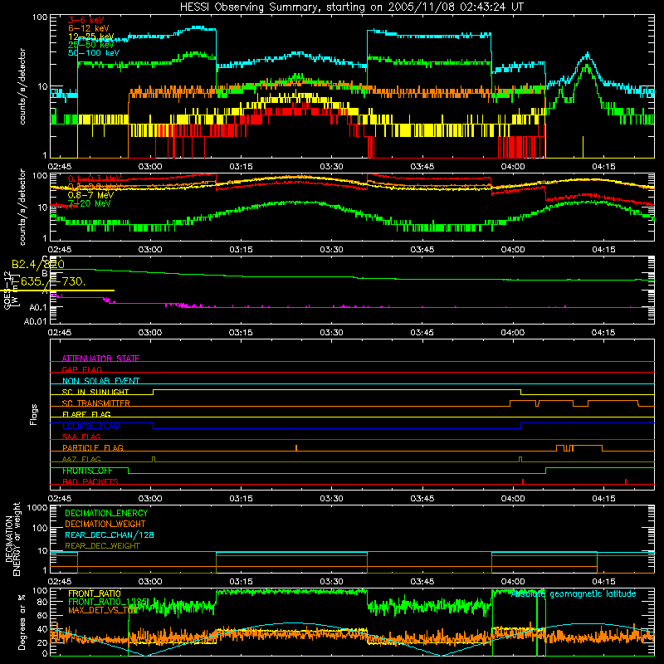Select the FRONTS_OFF flag label
This screenshot has height=664, width=664.
coord(87,471)
